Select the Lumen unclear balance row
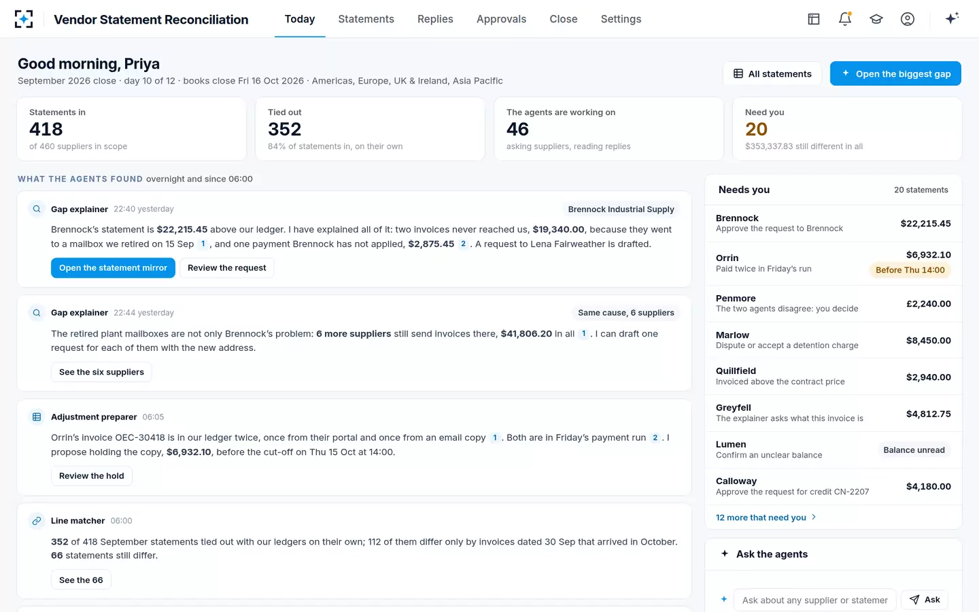979x612 pixels. tap(834, 450)
